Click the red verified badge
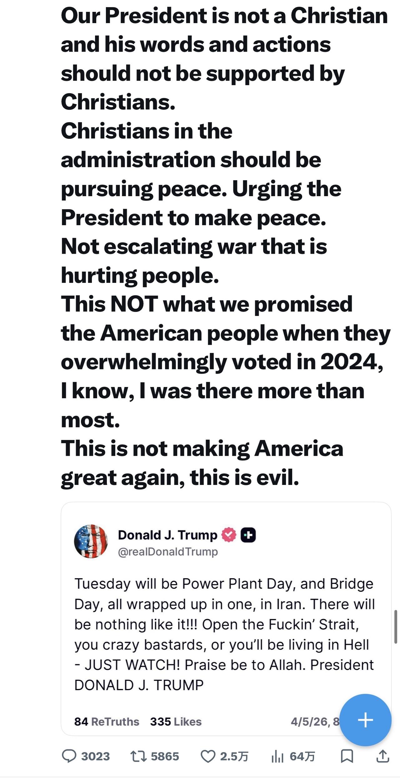The image size is (400, 784). 229,535
